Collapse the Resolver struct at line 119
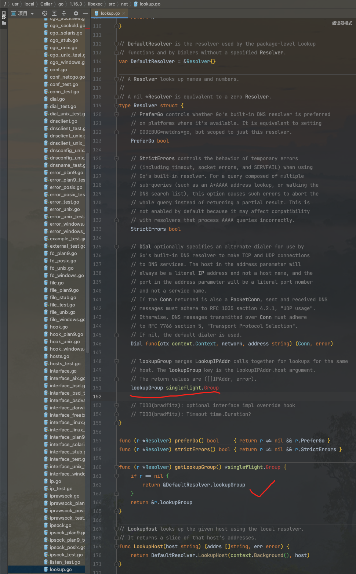Image resolution: width=356 pixels, height=574 pixels. [x=116, y=105]
